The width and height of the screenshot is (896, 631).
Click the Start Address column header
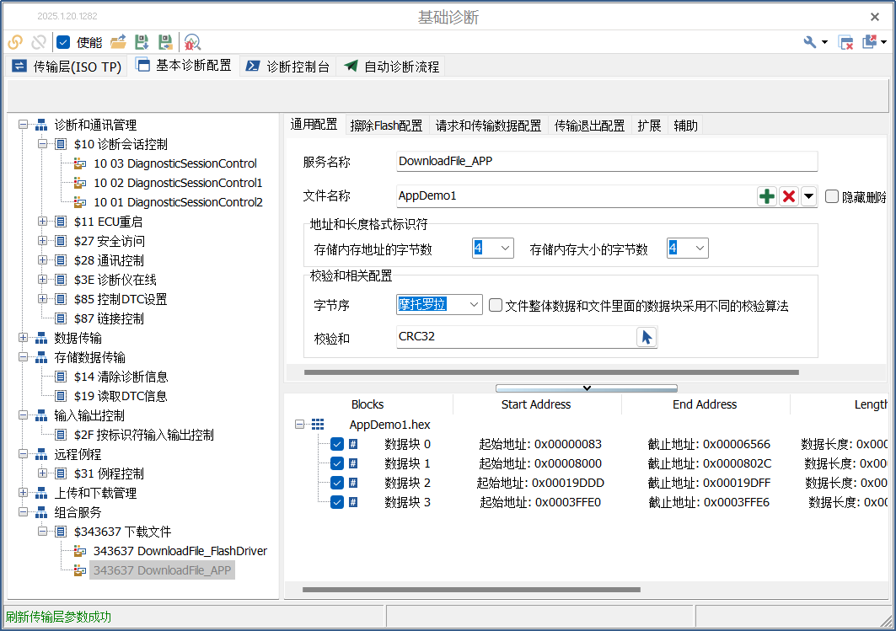(x=536, y=404)
